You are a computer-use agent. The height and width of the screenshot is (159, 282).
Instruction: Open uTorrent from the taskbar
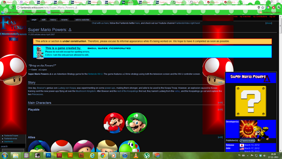click(147, 155)
